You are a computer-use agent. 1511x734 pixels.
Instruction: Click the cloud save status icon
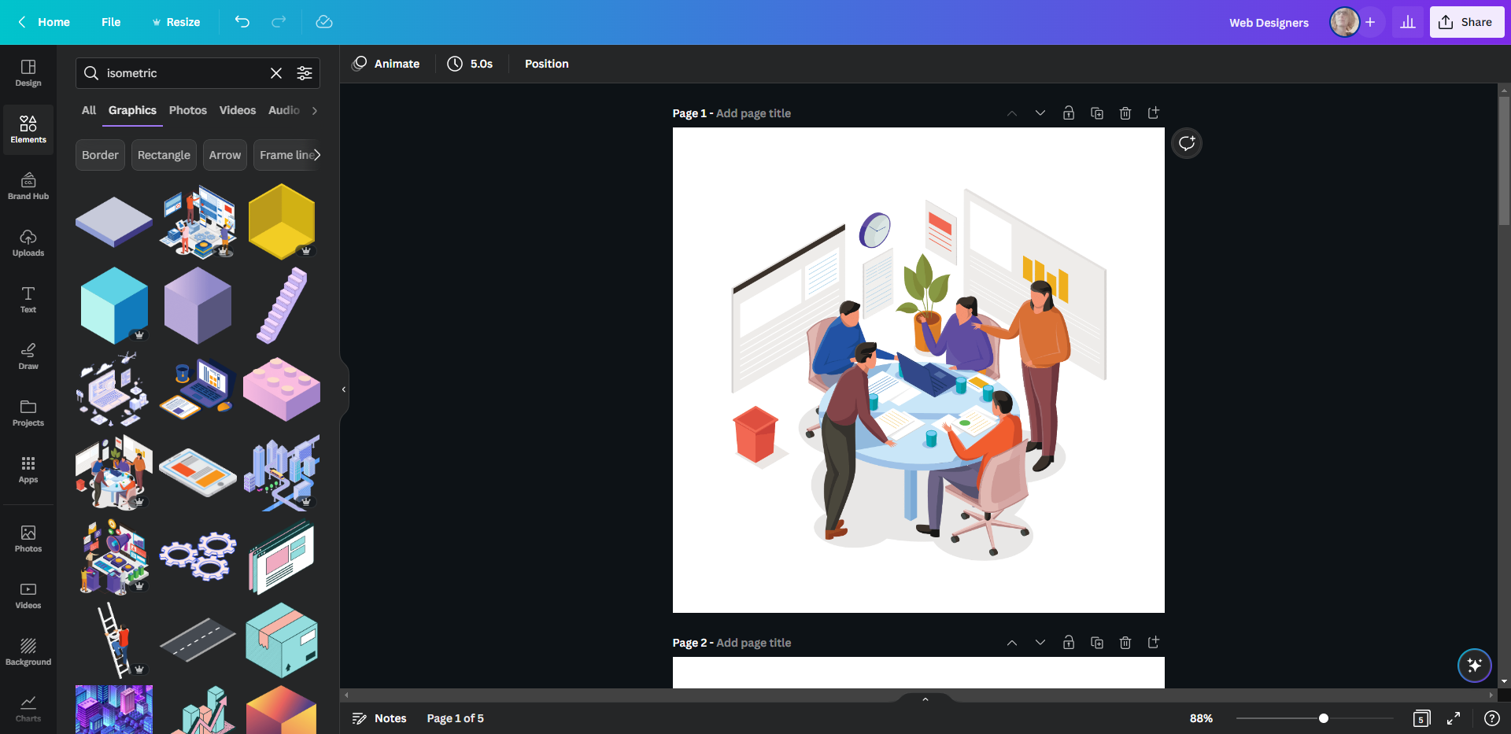click(324, 22)
